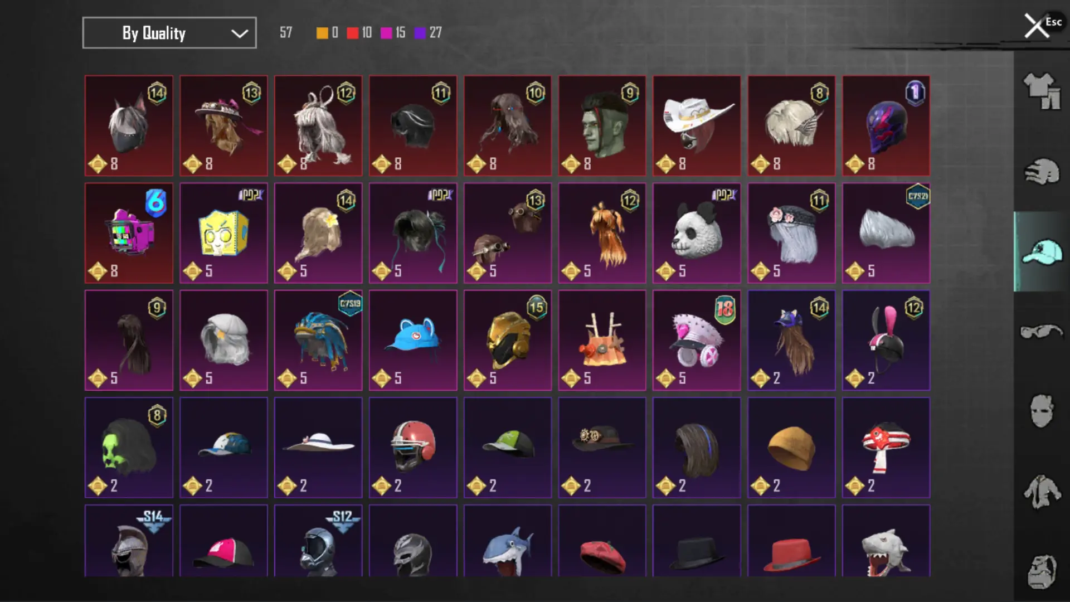Open the gorilla head category icon
1070x602 pixels.
click(1041, 571)
